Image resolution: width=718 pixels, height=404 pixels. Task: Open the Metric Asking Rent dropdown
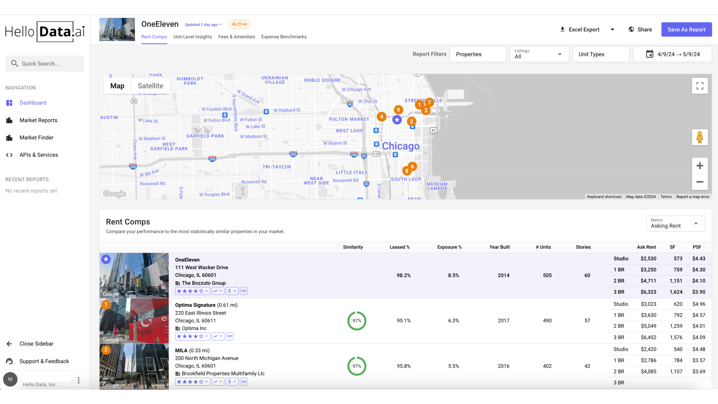click(675, 223)
